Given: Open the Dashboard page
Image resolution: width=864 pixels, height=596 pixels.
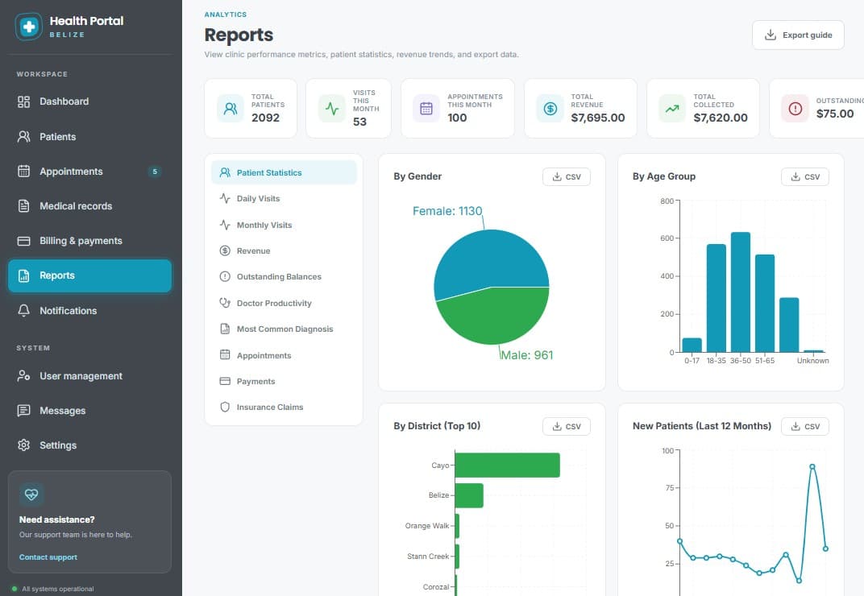Looking at the screenshot, I should [x=89, y=101].
